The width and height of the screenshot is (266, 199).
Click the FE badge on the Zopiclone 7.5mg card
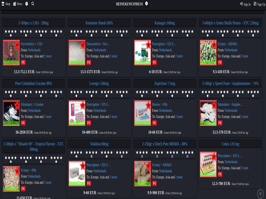coord(154,123)
